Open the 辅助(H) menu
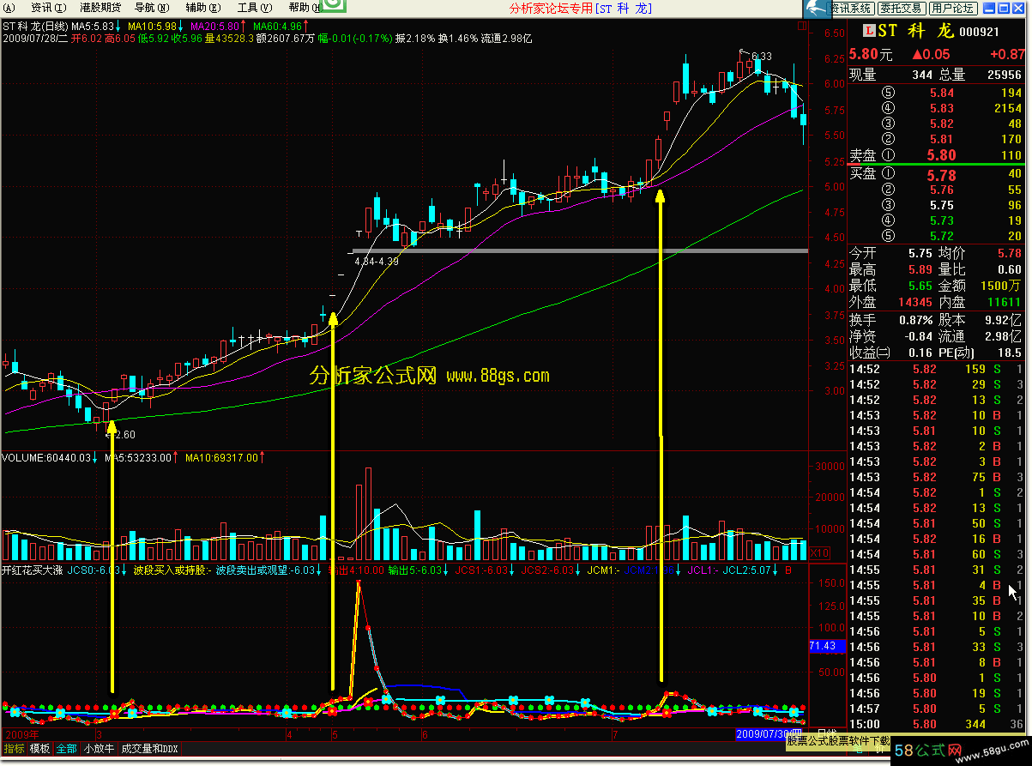 (x=202, y=8)
